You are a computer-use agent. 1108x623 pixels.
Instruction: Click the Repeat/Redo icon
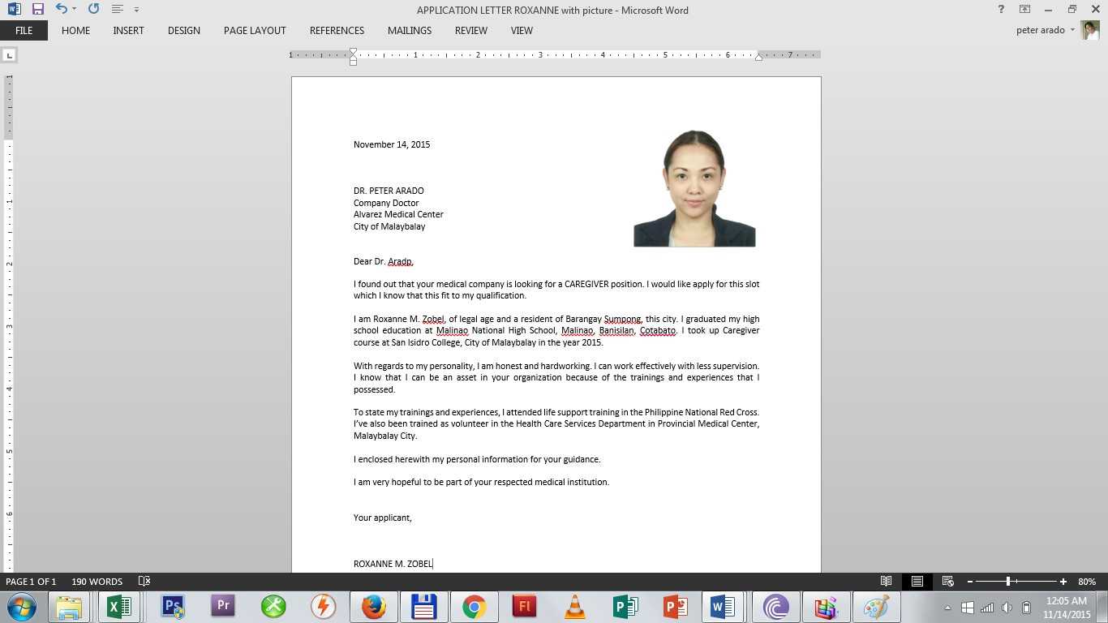tap(93, 10)
